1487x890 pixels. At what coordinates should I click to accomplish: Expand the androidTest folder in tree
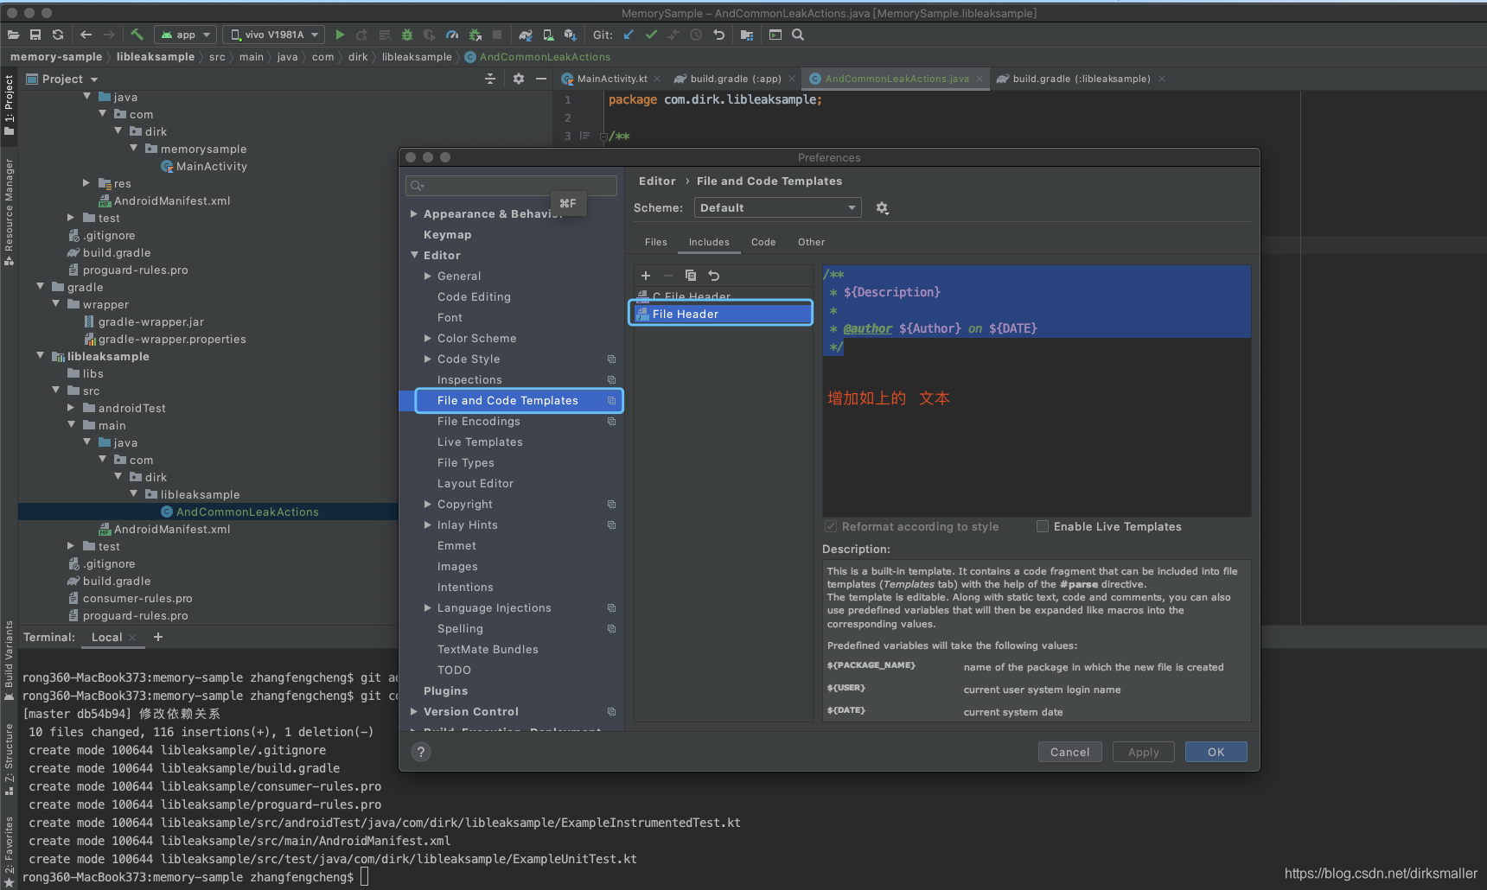point(72,407)
